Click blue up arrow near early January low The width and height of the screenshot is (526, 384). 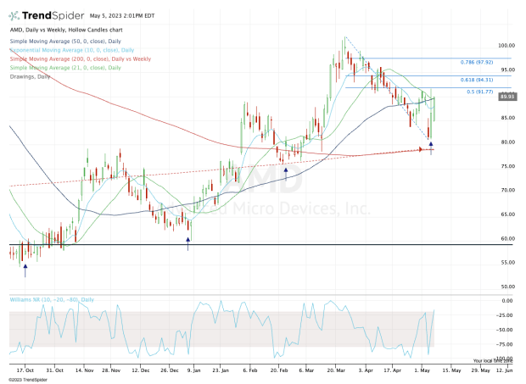coord(187,241)
